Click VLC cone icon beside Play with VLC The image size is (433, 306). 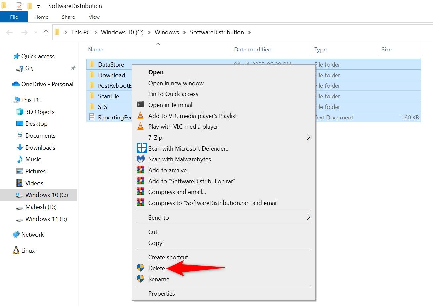[x=140, y=126]
